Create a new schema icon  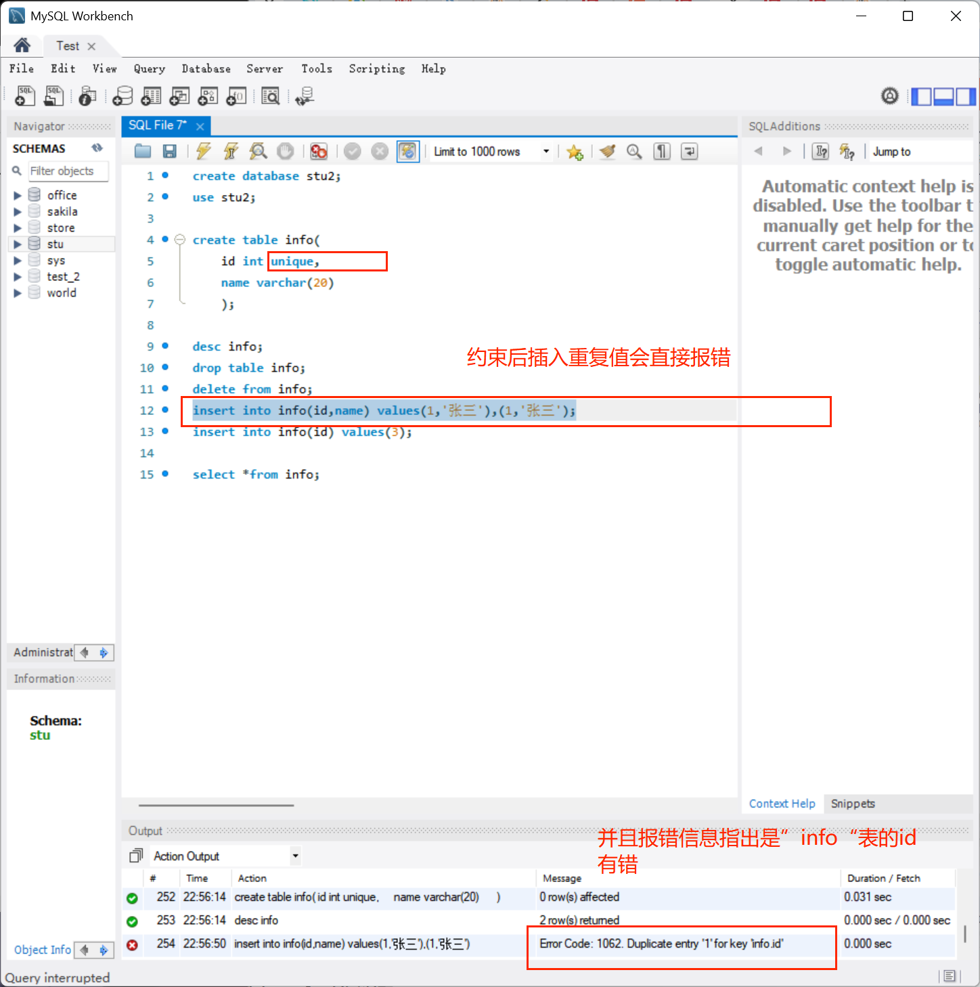tap(122, 96)
